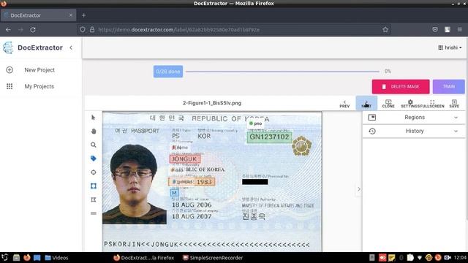468x263 pixels.
Task: Collapse right panel with side arrow
Action: [359, 189]
